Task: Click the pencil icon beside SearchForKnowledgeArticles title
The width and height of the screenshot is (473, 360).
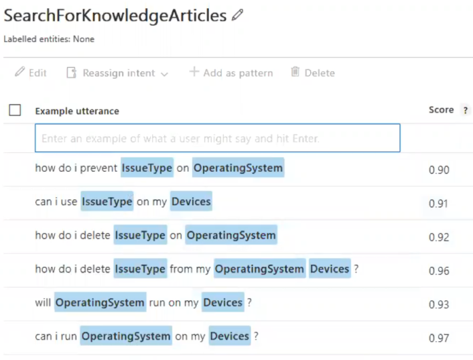Action: [237, 16]
